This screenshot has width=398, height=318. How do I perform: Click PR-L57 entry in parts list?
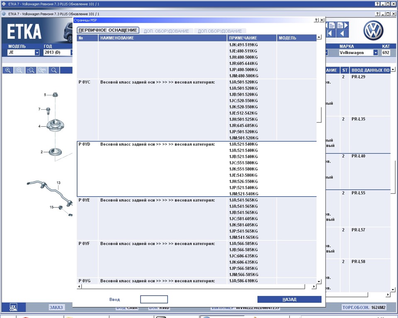[x=358, y=230]
